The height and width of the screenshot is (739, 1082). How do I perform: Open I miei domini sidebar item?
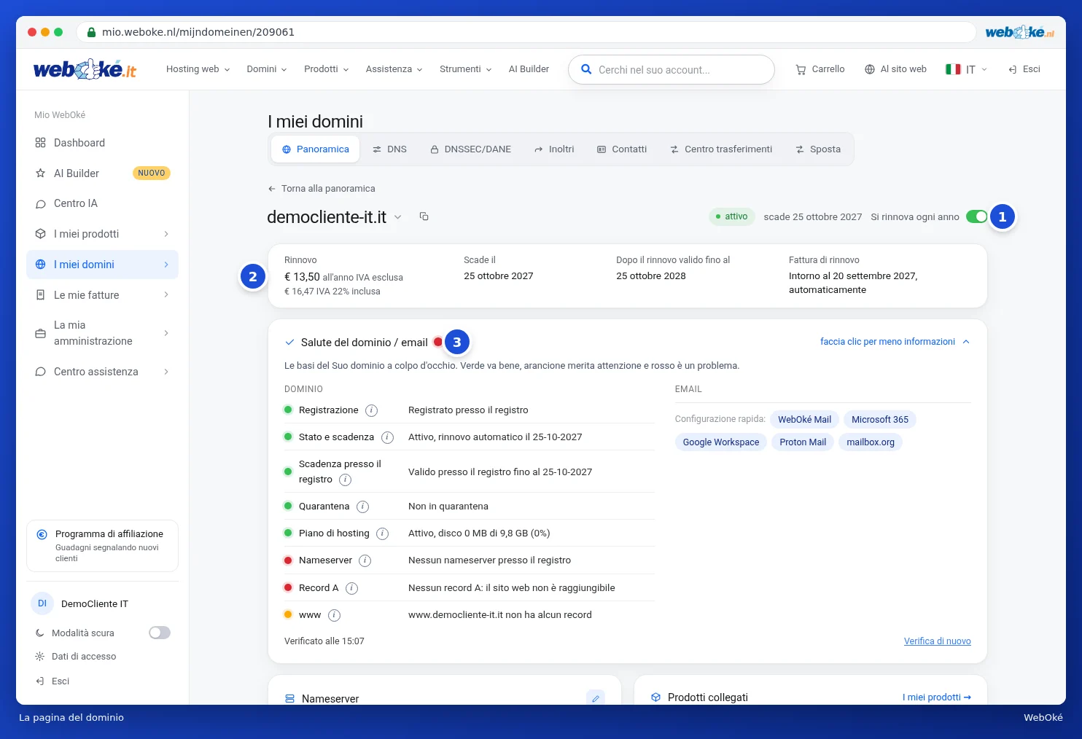(x=102, y=265)
